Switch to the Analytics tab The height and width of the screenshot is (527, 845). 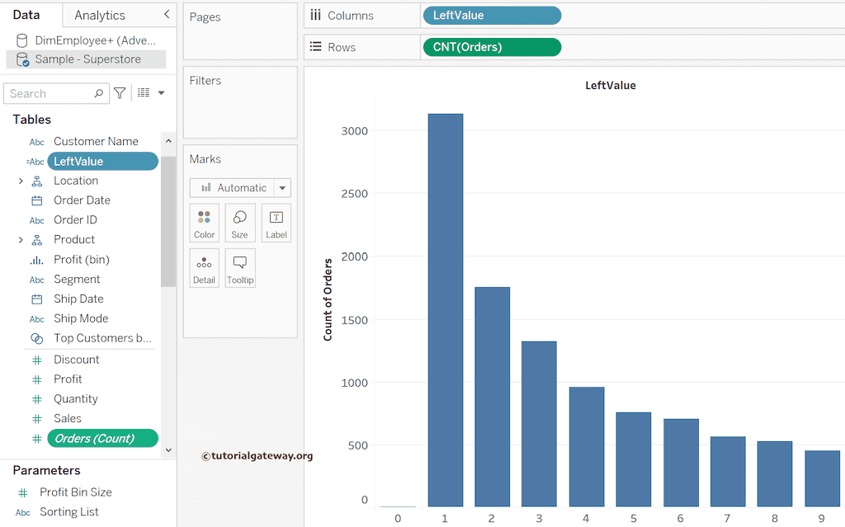coord(99,15)
